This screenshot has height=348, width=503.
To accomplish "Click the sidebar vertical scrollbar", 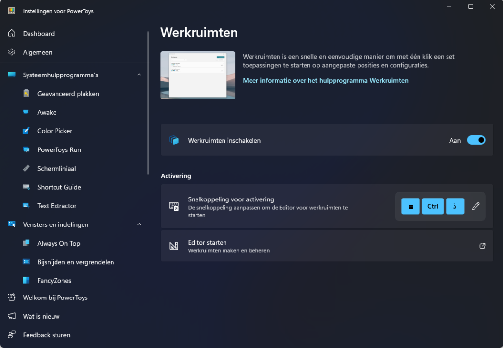I will [x=148, y=103].
